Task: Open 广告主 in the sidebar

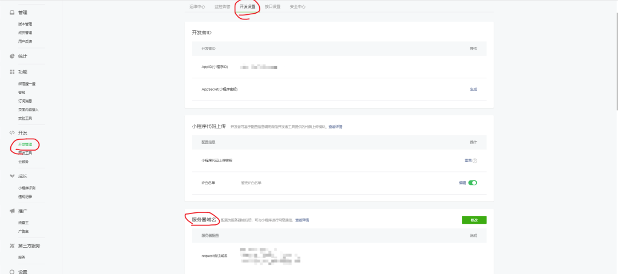Action: 23,231
